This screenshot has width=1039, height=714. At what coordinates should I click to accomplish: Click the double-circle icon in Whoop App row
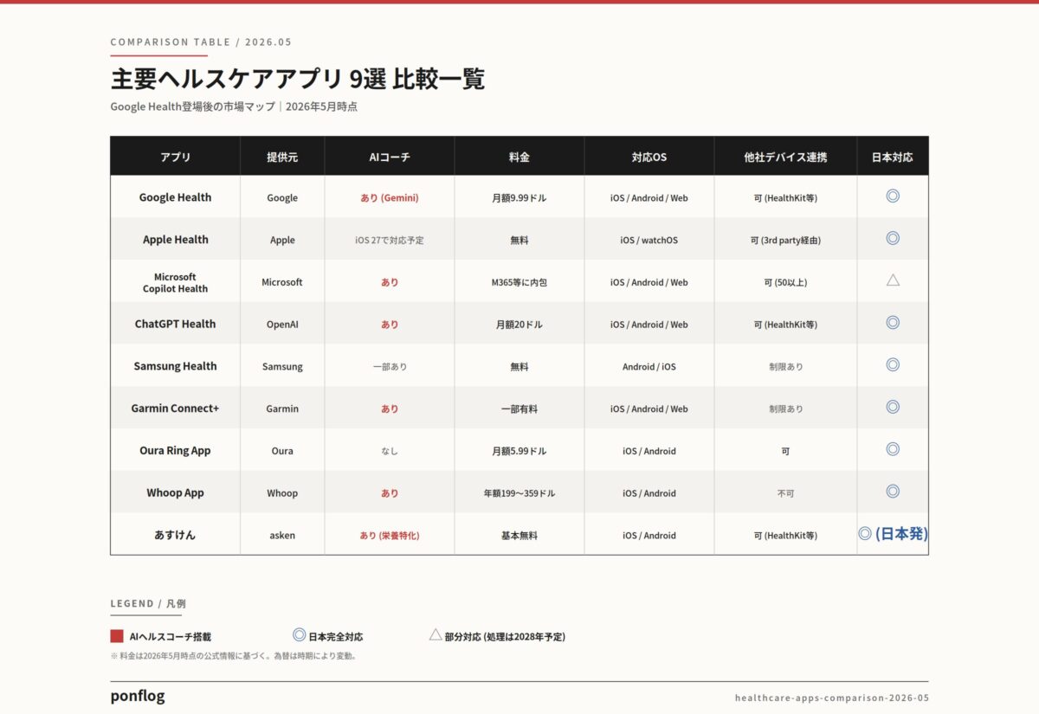pyautogui.click(x=893, y=492)
